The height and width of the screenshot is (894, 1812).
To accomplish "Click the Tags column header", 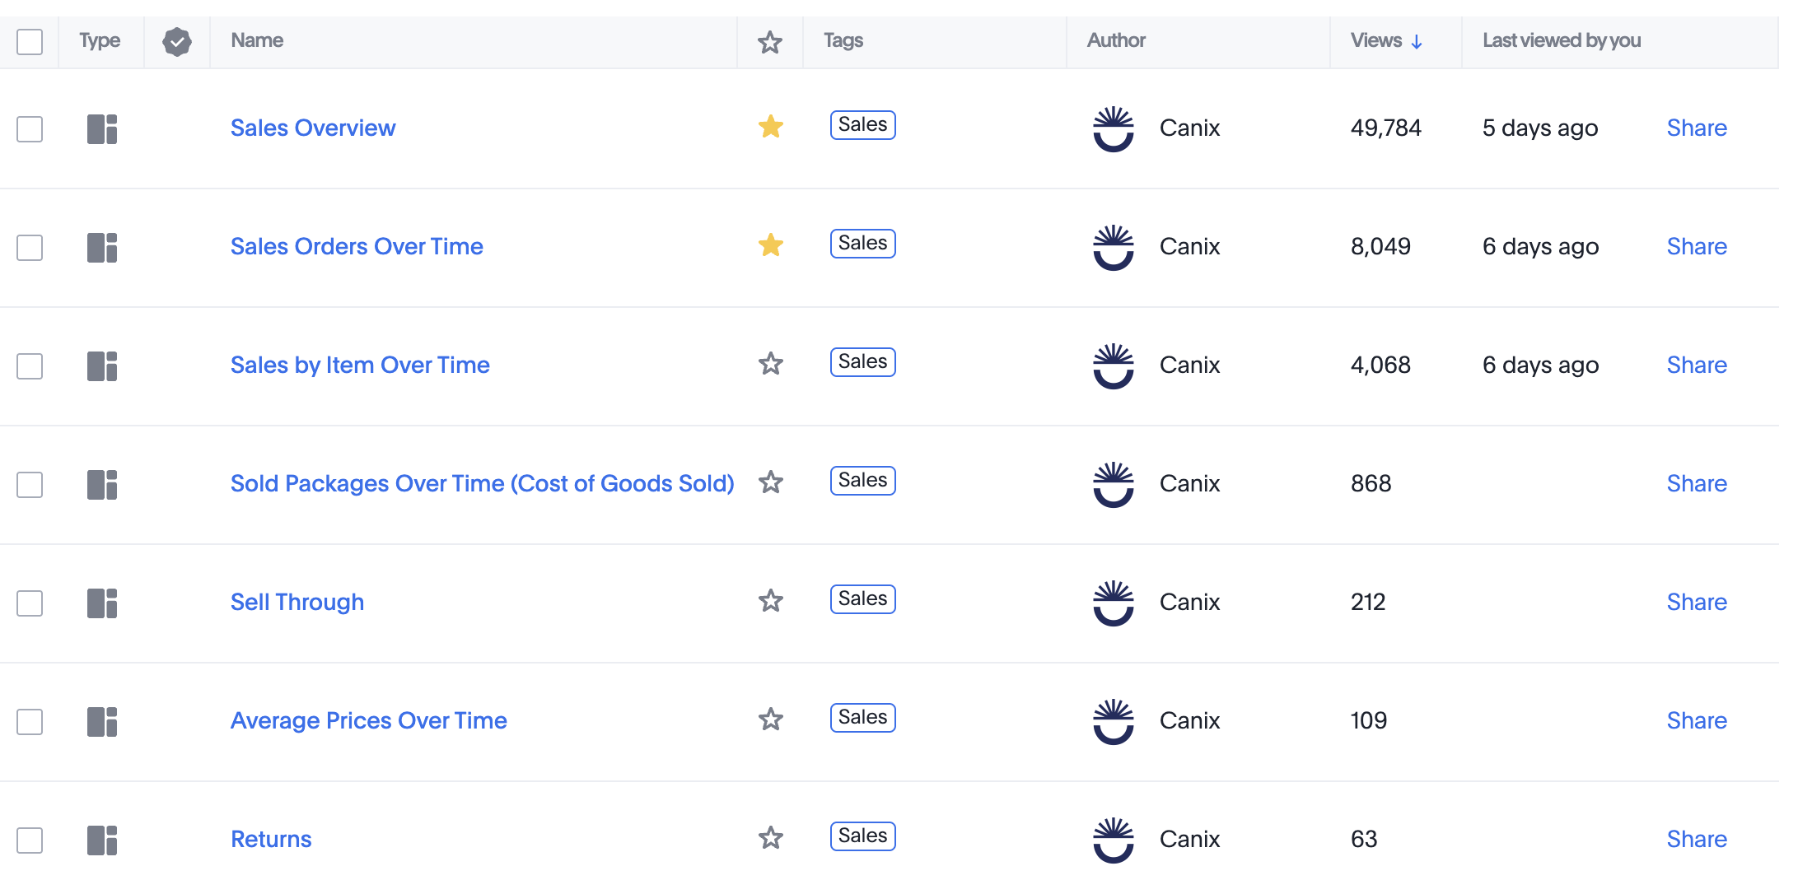I will [x=843, y=40].
